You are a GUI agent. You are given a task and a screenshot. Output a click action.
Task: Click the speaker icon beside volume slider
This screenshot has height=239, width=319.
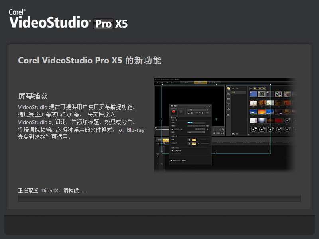click(x=199, y=143)
